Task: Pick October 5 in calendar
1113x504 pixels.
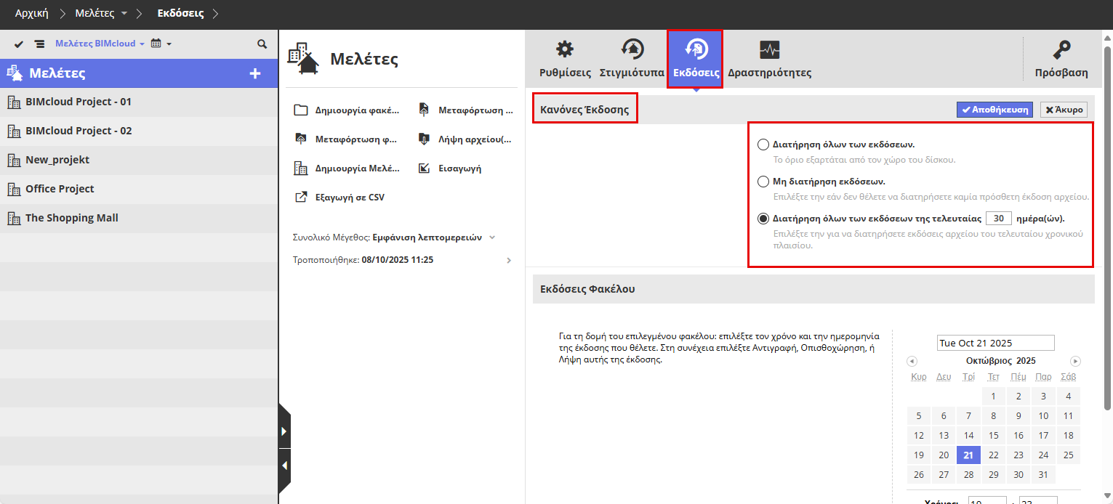Action: 919,415
